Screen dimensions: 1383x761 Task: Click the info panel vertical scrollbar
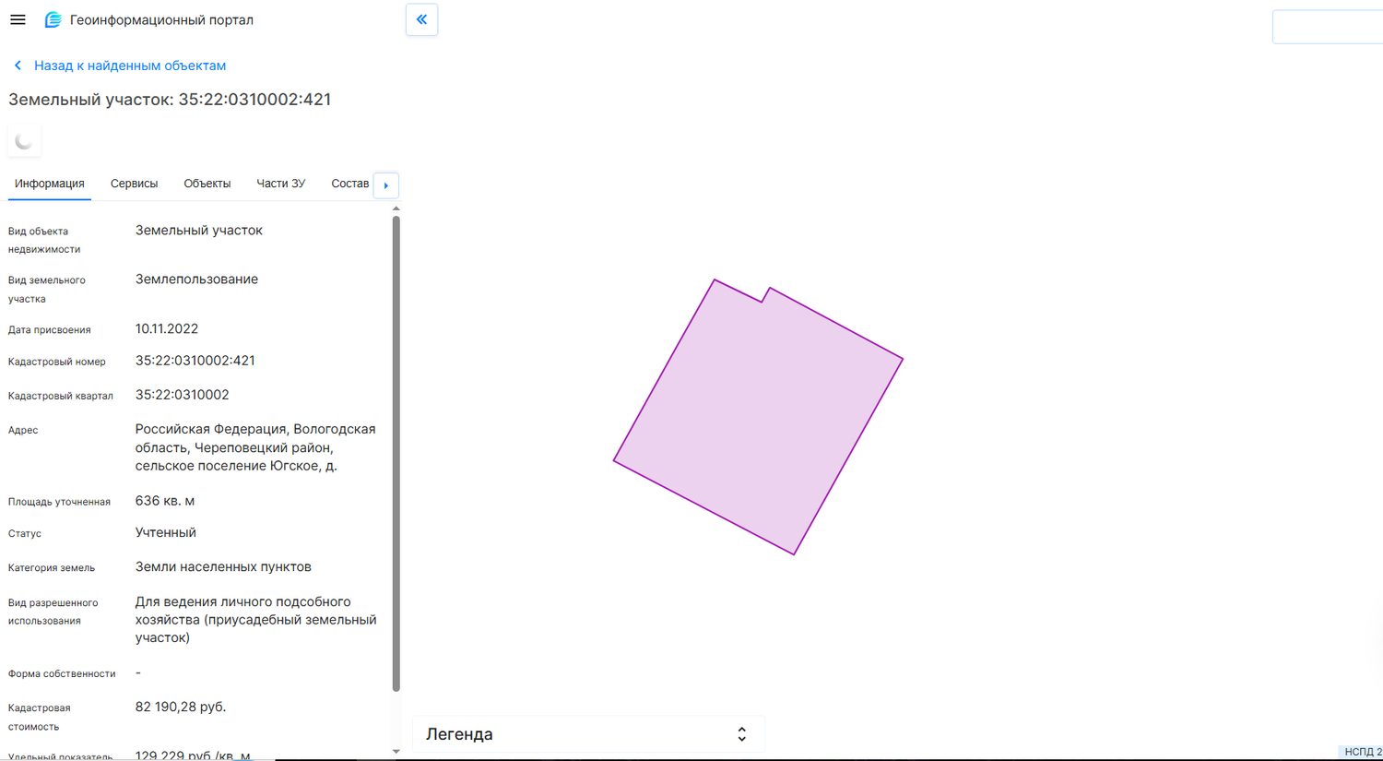click(396, 452)
